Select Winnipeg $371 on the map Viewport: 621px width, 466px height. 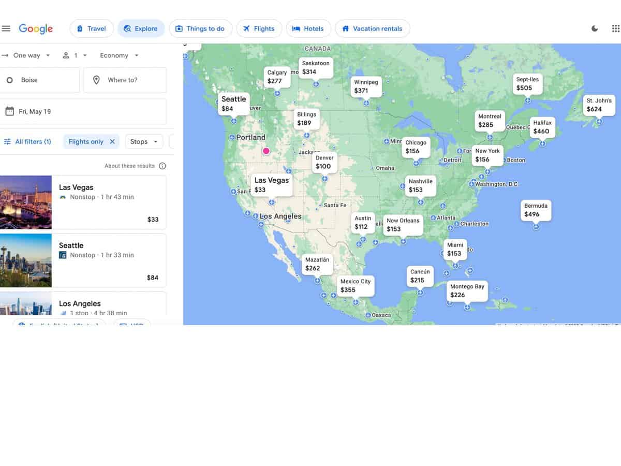[x=366, y=86]
